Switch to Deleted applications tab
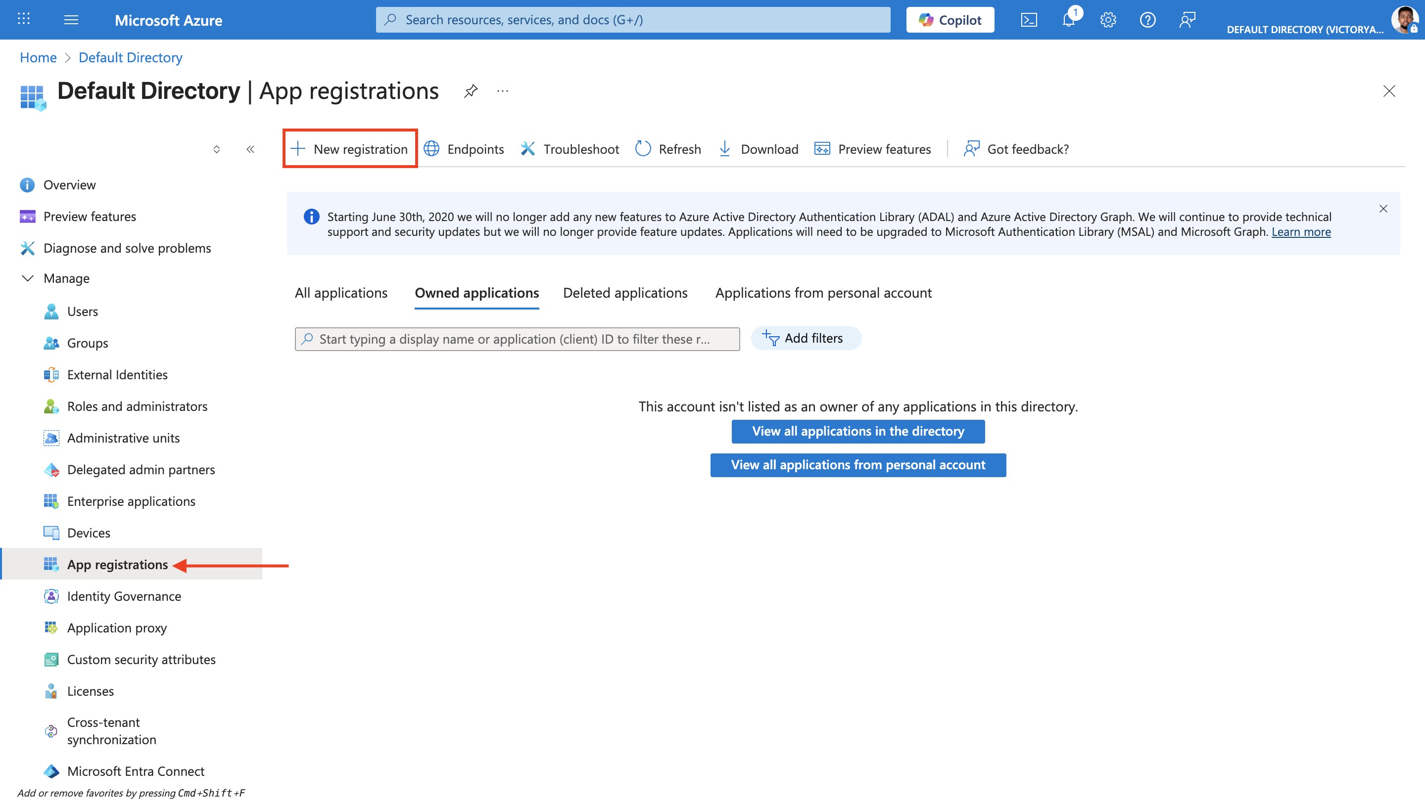The image size is (1425, 803). point(625,292)
